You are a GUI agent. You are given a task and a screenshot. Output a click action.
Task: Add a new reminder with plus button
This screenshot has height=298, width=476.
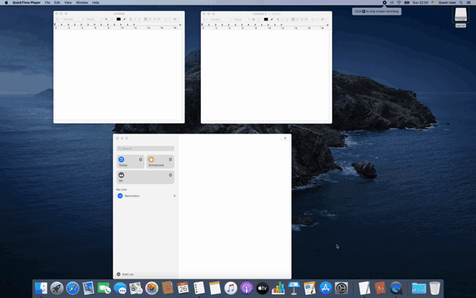(x=285, y=138)
